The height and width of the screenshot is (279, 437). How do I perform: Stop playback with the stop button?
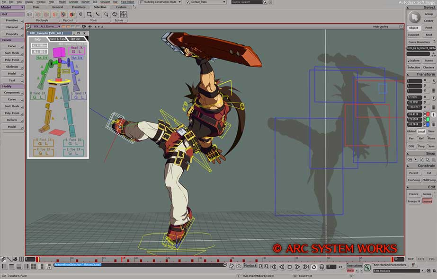[x=290, y=267]
